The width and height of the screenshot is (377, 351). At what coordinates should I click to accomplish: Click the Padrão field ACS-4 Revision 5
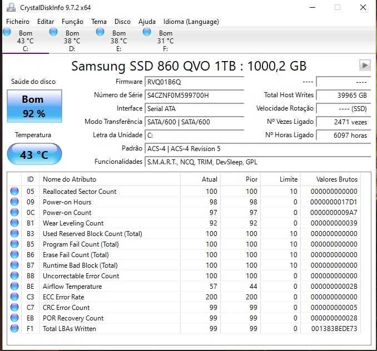pyautogui.click(x=258, y=149)
